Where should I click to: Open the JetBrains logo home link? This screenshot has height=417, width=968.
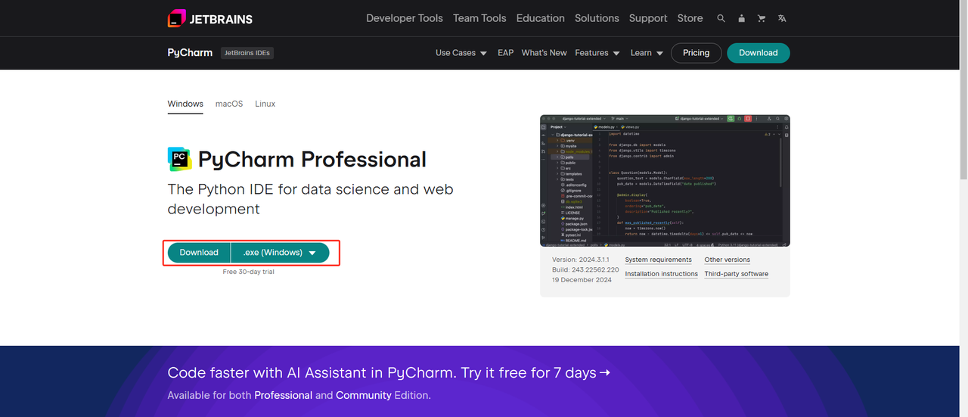210,19
